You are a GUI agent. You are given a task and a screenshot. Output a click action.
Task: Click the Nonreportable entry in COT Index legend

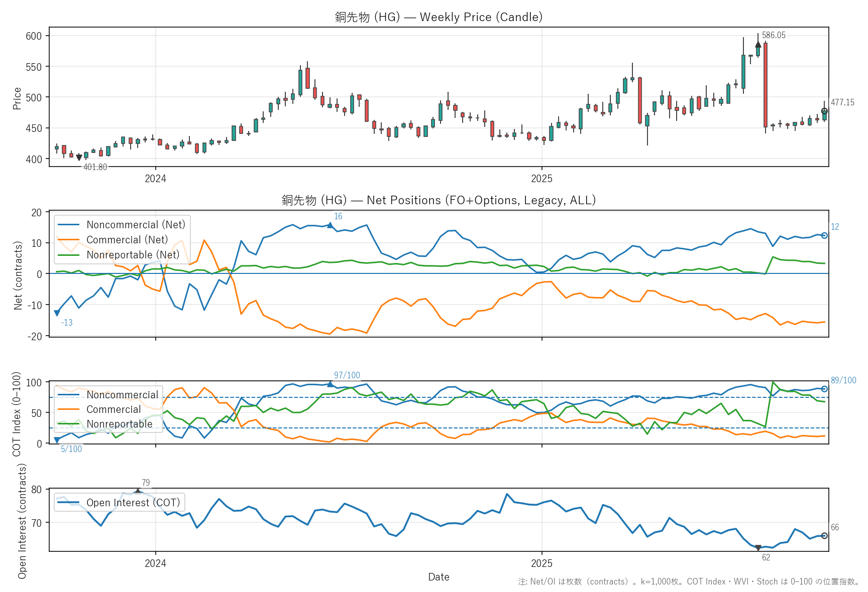[x=120, y=424]
